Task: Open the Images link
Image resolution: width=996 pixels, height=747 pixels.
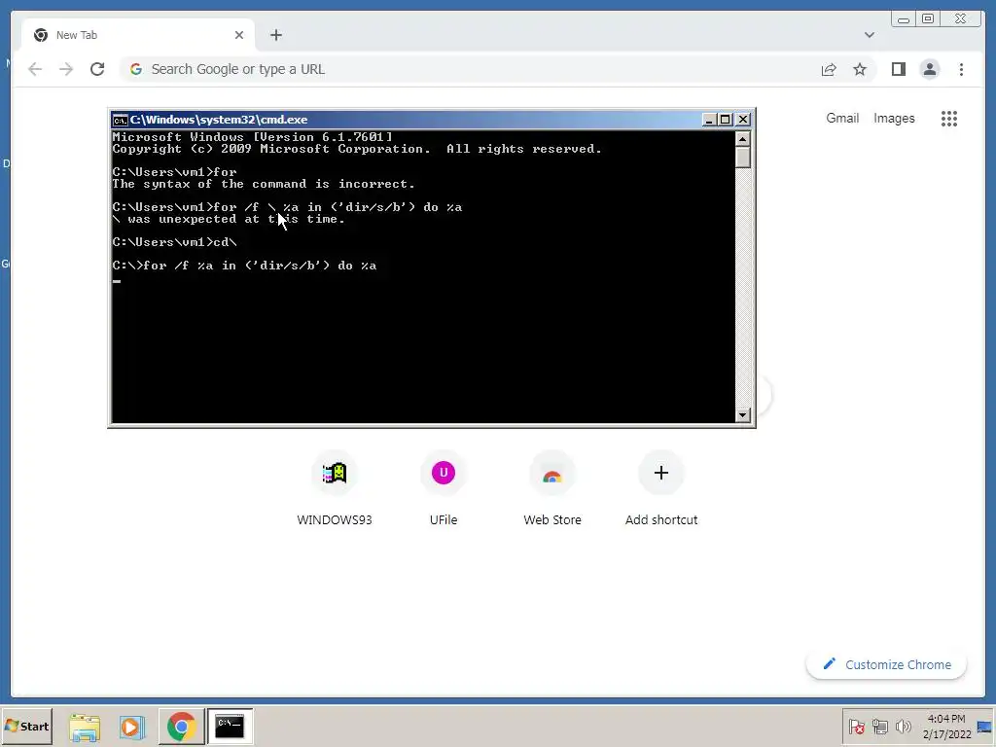Action: coord(894,118)
